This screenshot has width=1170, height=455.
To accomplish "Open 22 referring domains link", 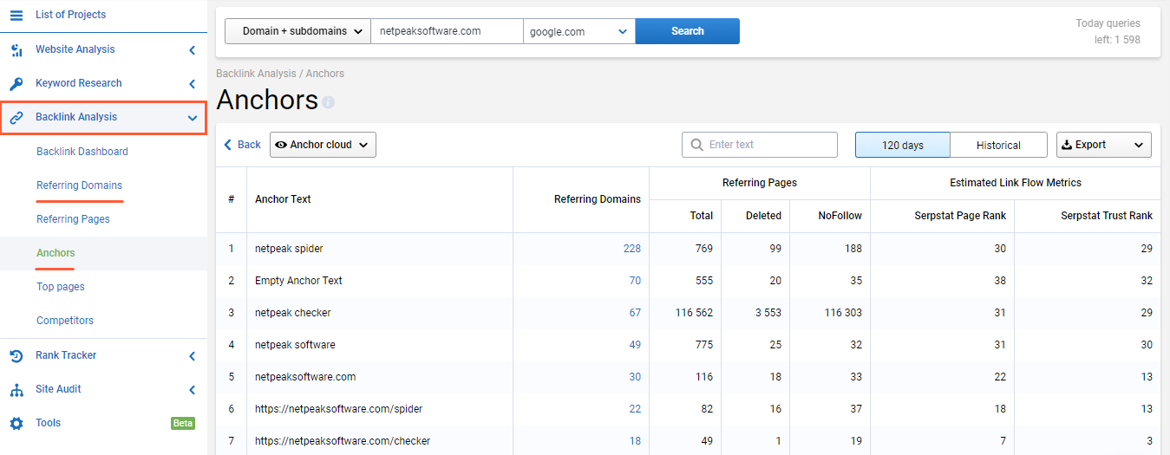I will coord(635,409).
